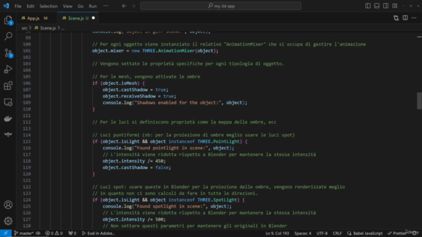Open the Remote Explorer view
This screenshot has width=422, height=237.
(x=8, y=102)
